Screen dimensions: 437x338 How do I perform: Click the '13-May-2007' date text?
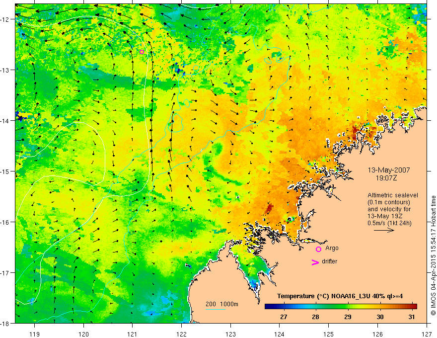(389, 170)
